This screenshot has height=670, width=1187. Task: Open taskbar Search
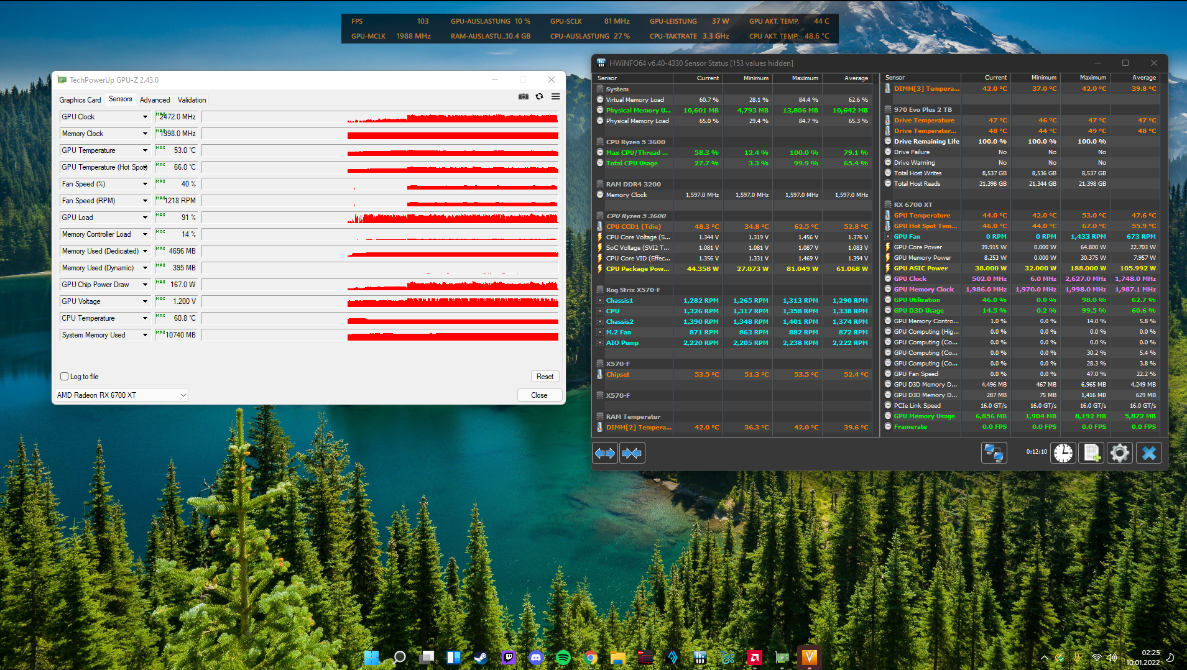pyautogui.click(x=399, y=657)
